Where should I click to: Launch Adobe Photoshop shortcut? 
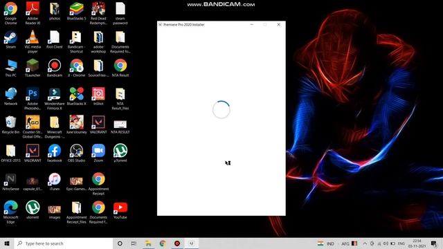point(33,98)
